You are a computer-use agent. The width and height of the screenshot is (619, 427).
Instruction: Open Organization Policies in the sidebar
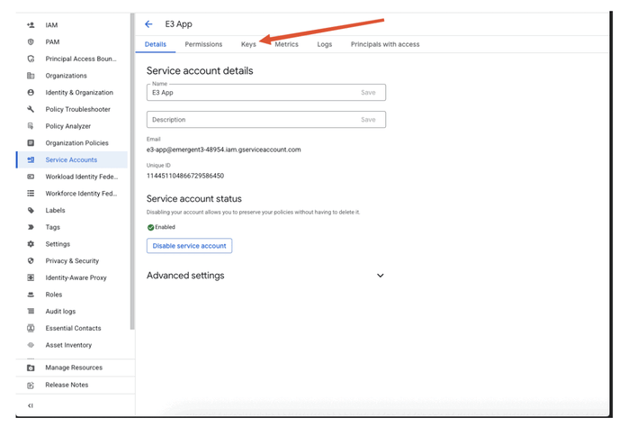pyautogui.click(x=77, y=143)
